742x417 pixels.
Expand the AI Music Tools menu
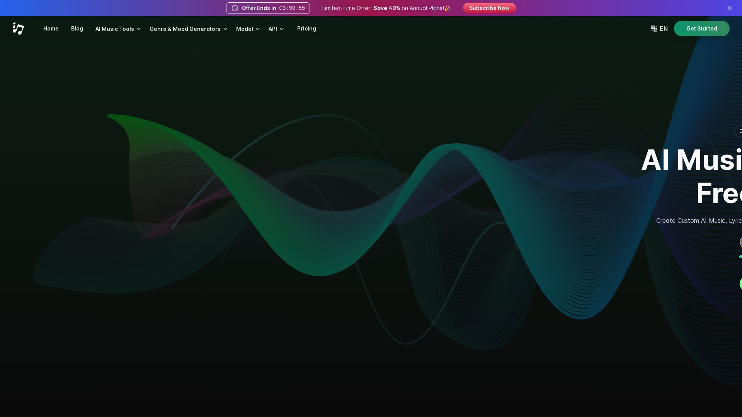pyautogui.click(x=118, y=29)
